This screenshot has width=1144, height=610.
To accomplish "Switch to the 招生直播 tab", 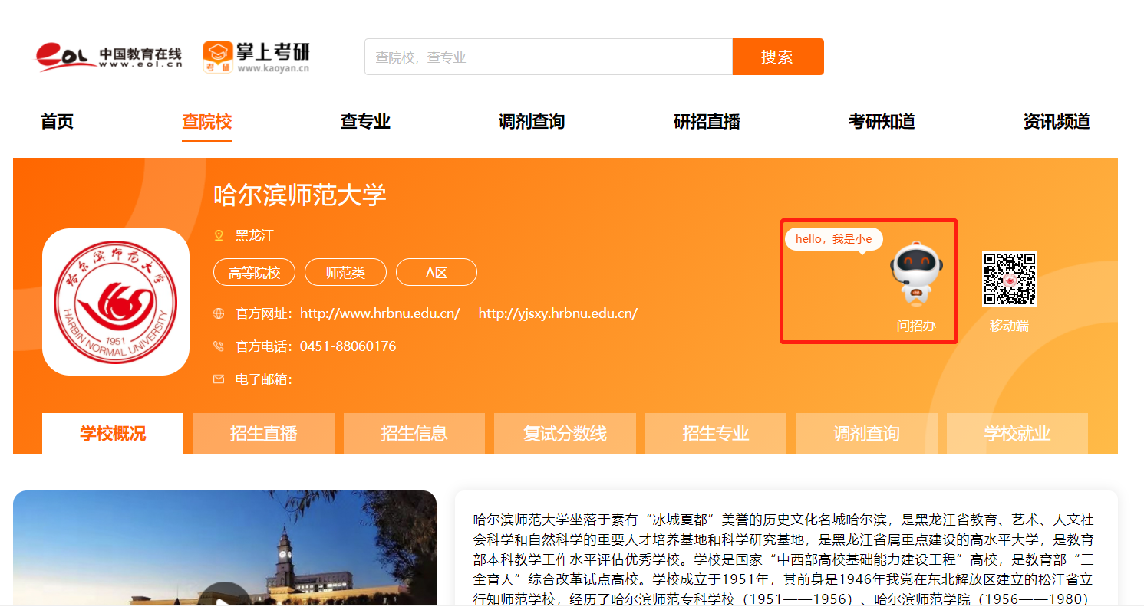I will coord(263,434).
